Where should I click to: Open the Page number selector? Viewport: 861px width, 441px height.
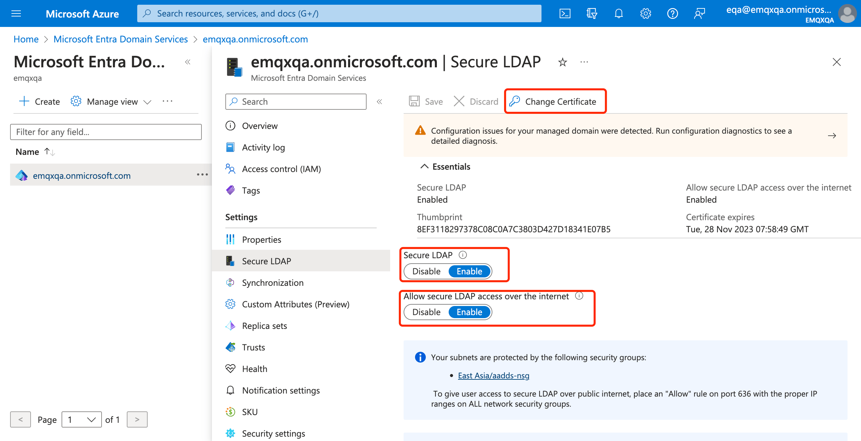81,419
